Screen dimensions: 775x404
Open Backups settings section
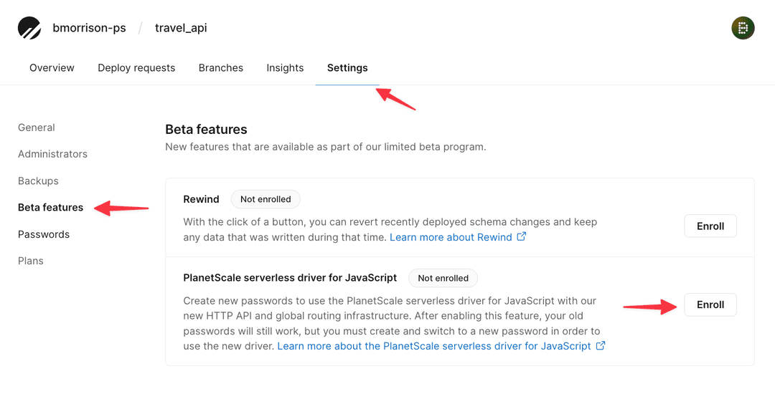click(x=38, y=181)
